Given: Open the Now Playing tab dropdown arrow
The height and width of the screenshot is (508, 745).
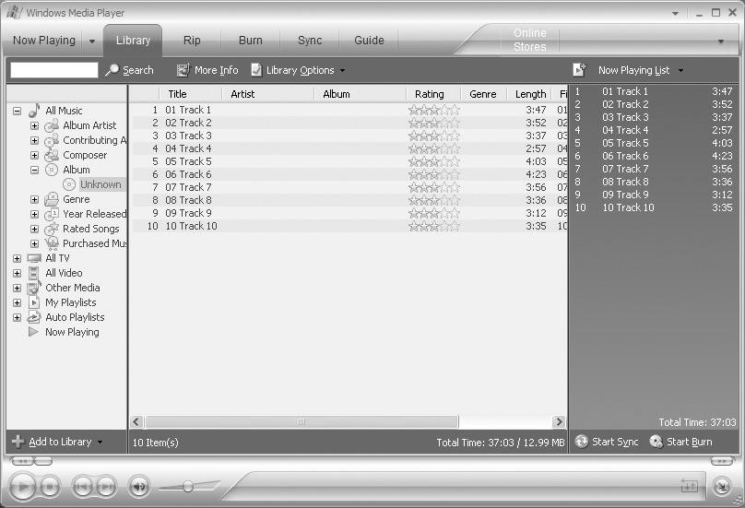Looking at the screenshot, I should 92,41.
